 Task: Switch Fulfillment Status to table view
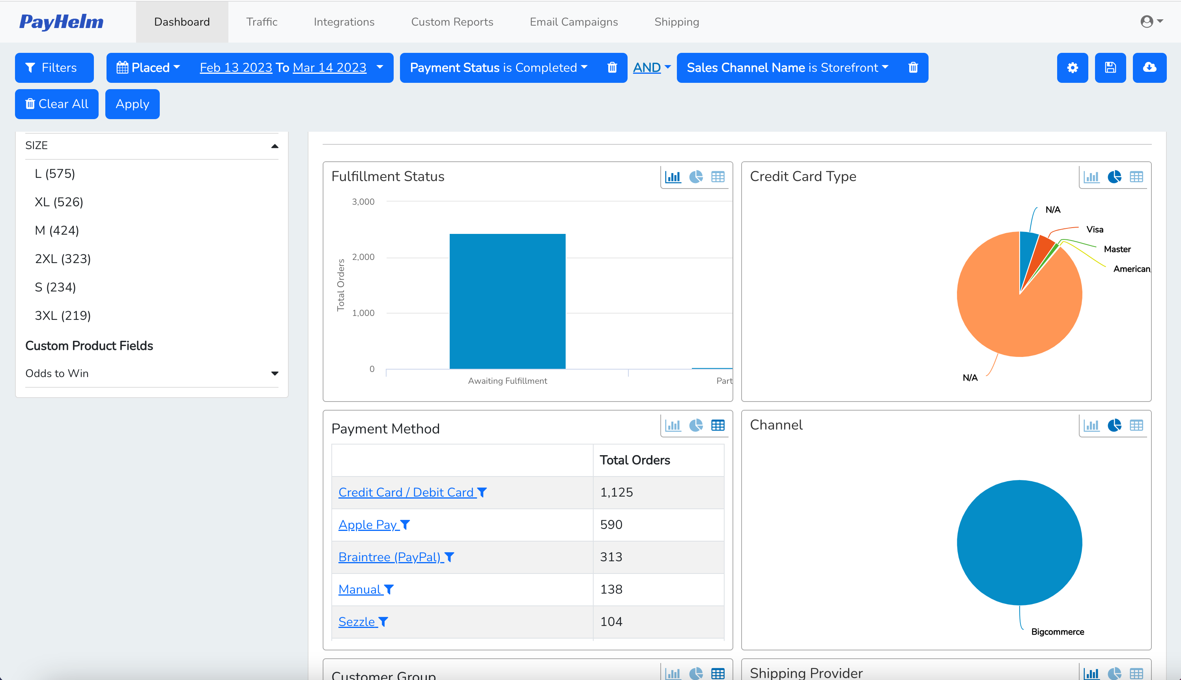click(x=718, y=177)
